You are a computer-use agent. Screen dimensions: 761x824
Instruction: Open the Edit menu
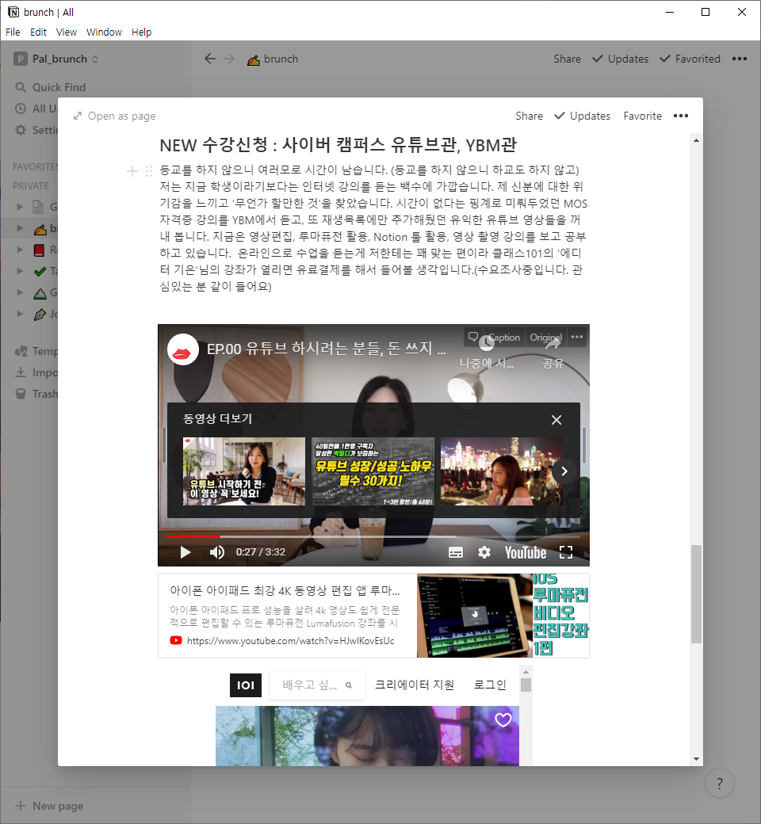[38, 32]
